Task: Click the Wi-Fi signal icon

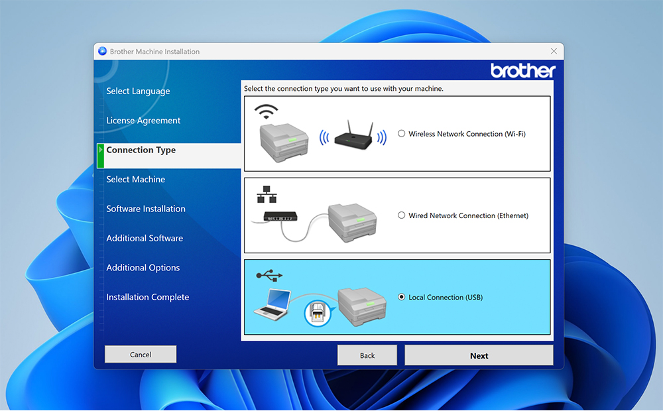Action: pyautogui.click(x=266, y=112)
